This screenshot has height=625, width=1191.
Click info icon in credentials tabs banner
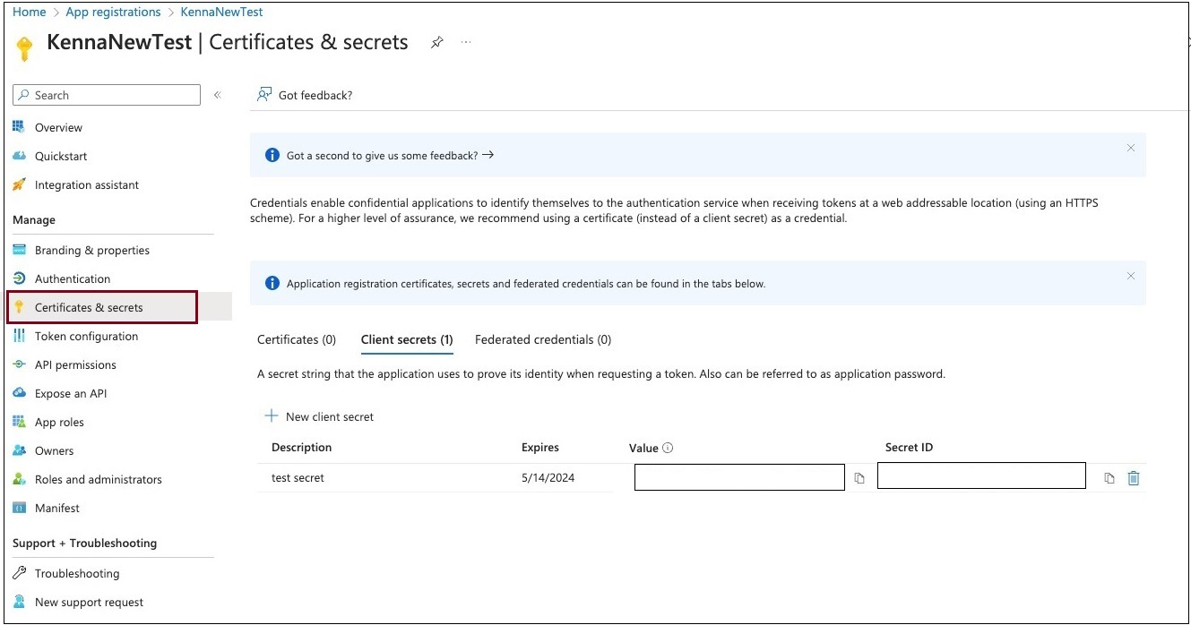tap(272, 283)
